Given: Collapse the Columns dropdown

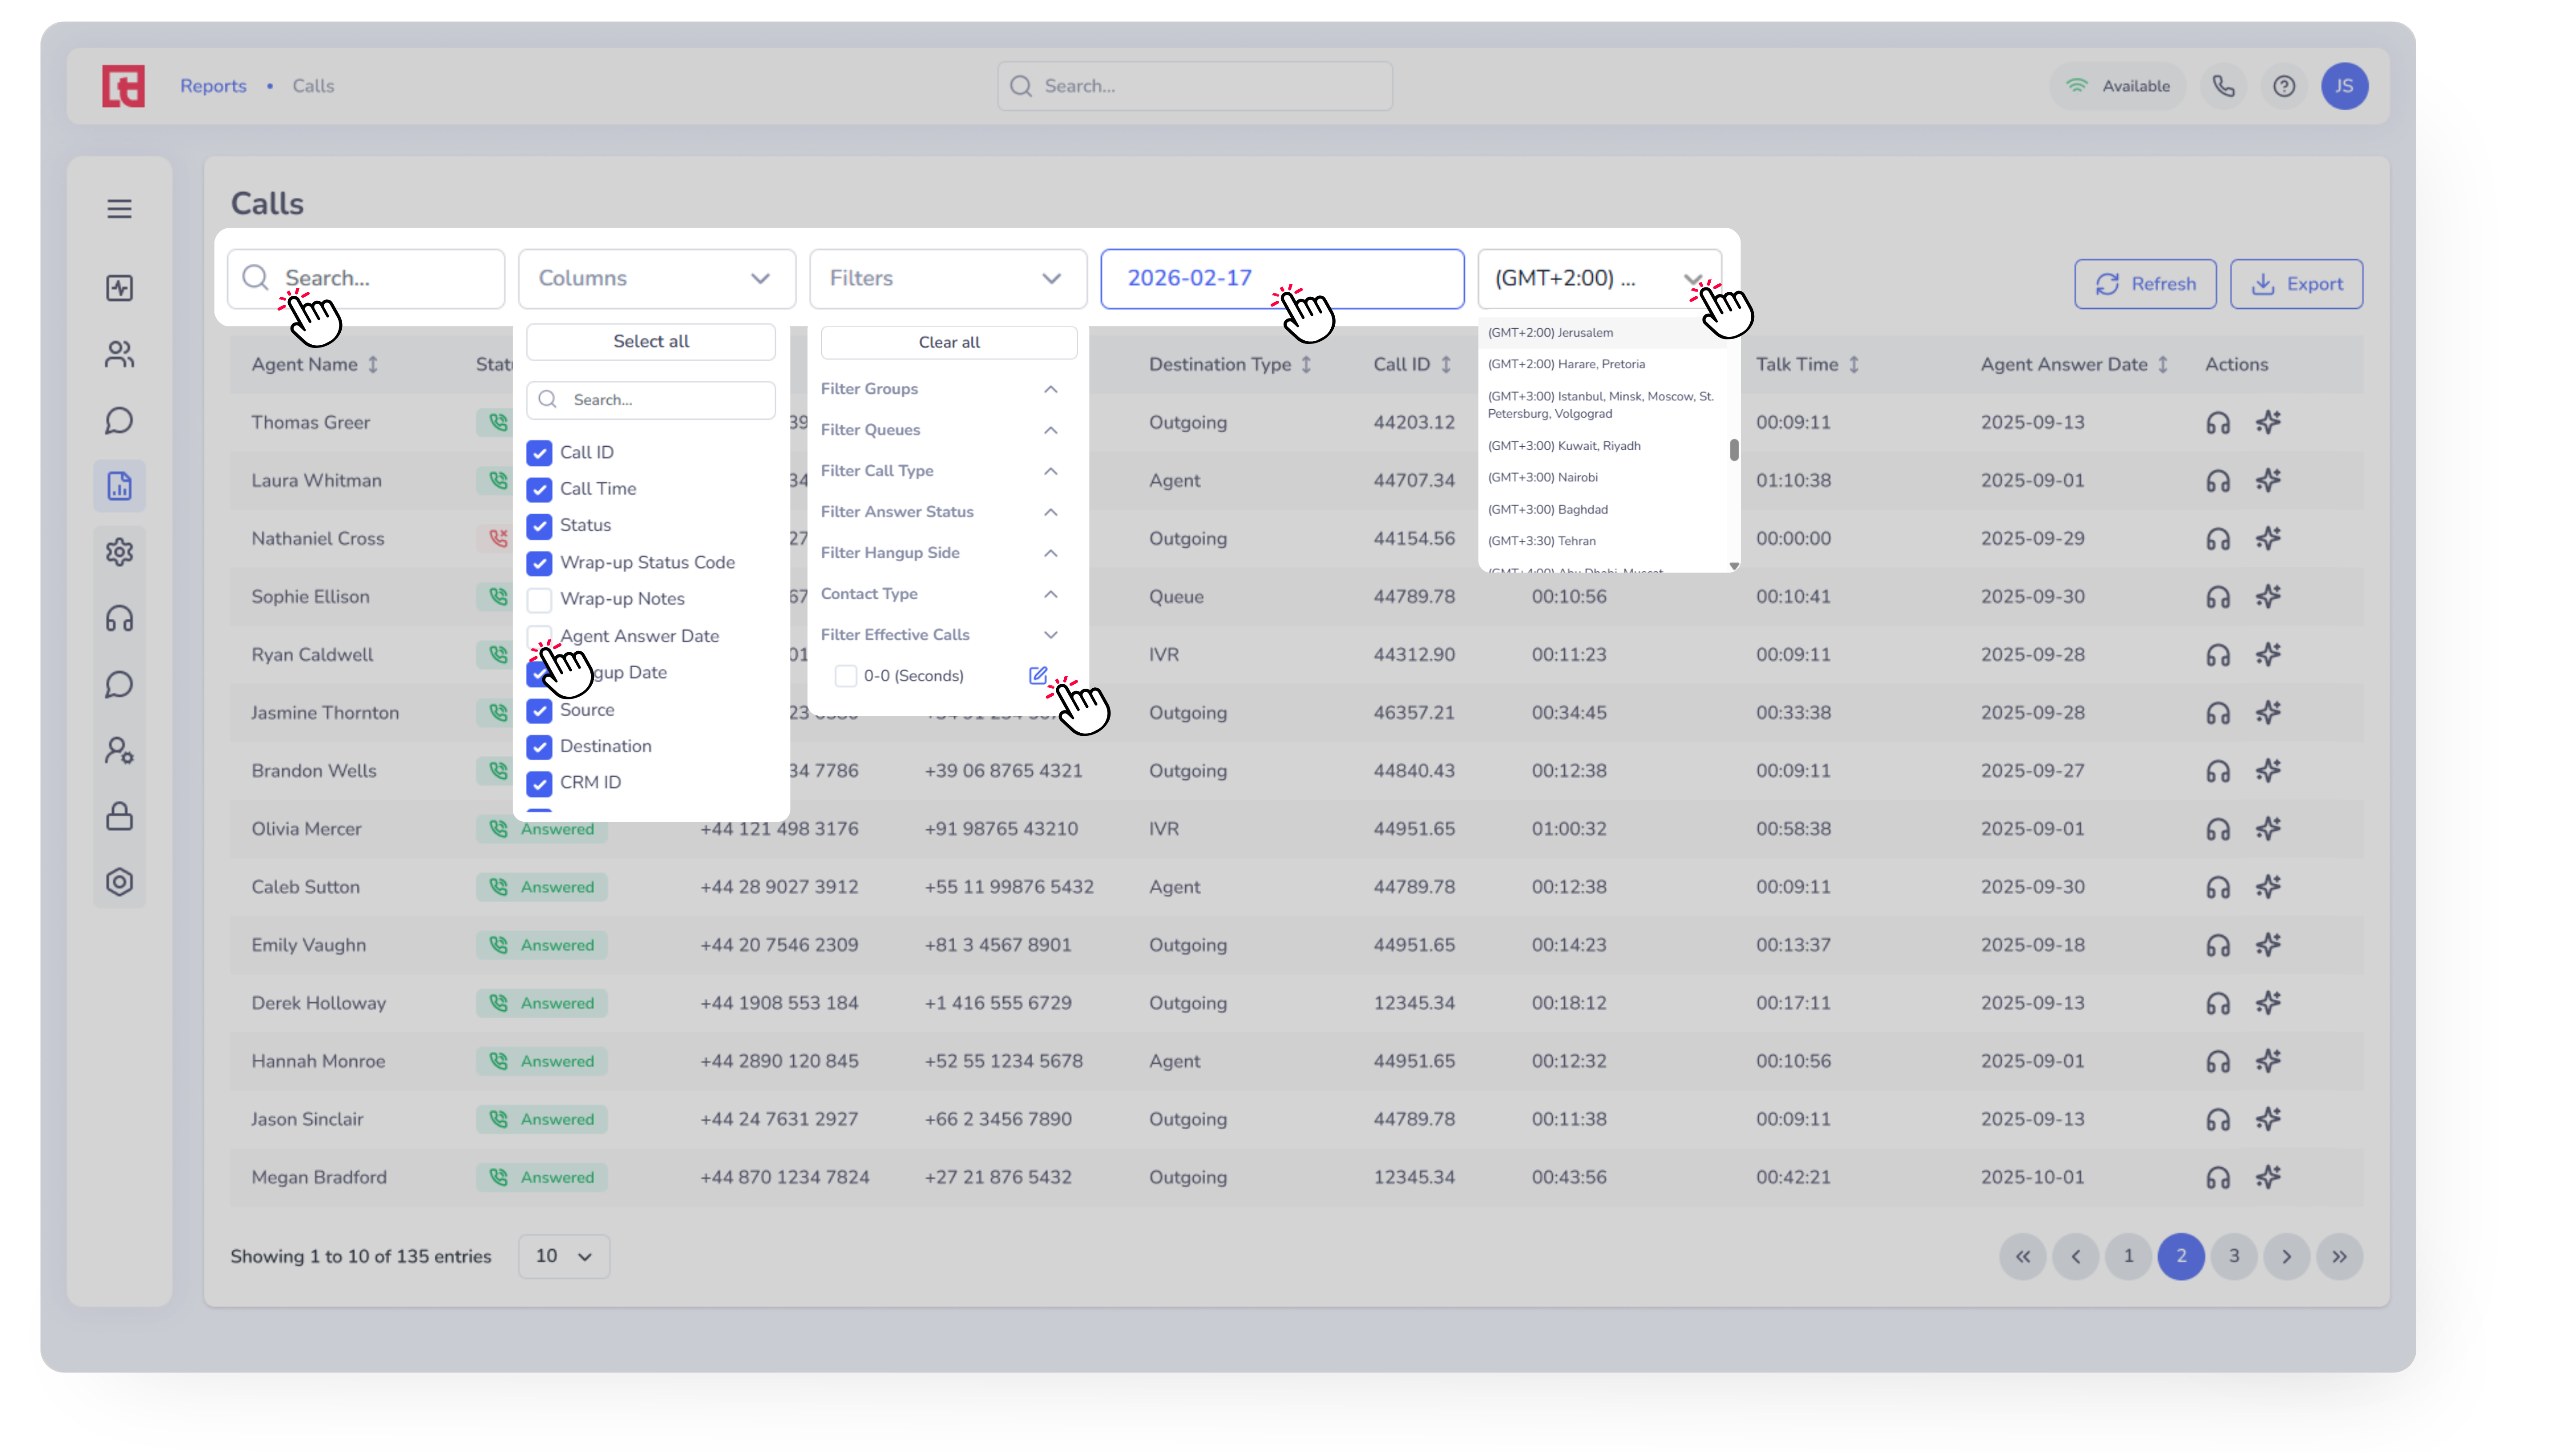Looking at the screenshot, I should click(x=656, y=278).
